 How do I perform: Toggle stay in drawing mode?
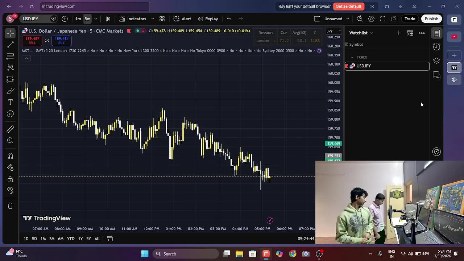click(10, 167)
